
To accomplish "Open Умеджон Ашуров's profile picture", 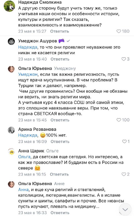I will [x=11, y=41].
